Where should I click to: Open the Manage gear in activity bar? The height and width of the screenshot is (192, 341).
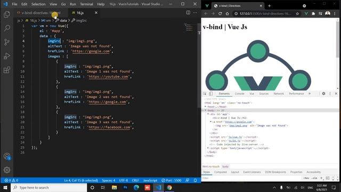click(x=7, y=170)
